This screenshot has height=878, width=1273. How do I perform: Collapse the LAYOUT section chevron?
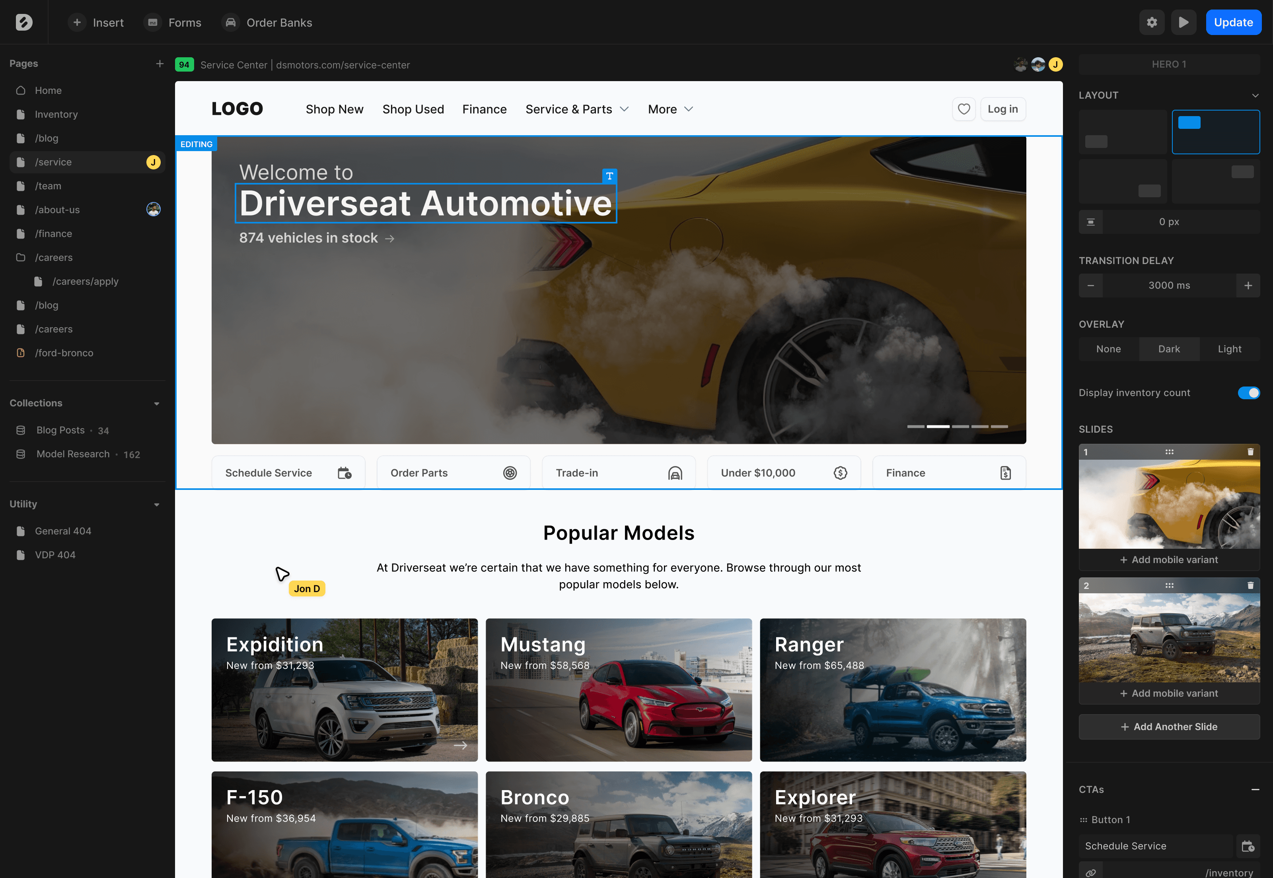[x=1255, y=95]
